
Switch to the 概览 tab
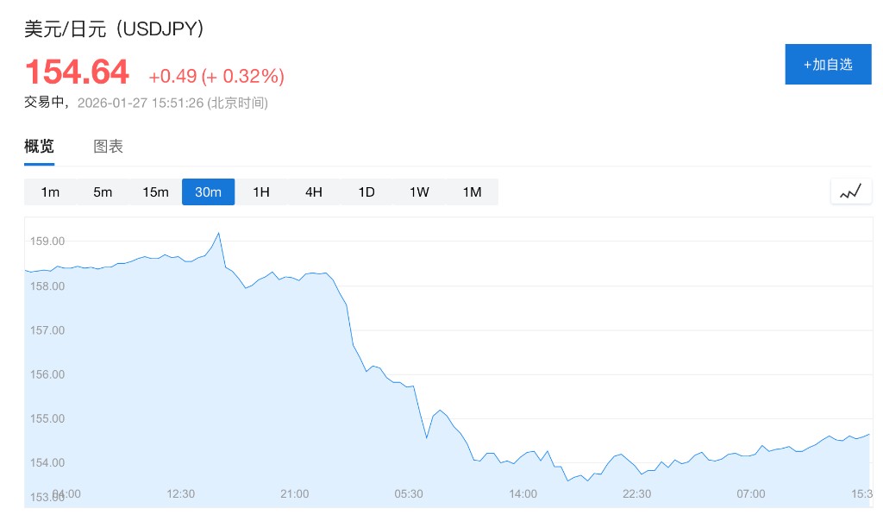click(x=39, y=147)
